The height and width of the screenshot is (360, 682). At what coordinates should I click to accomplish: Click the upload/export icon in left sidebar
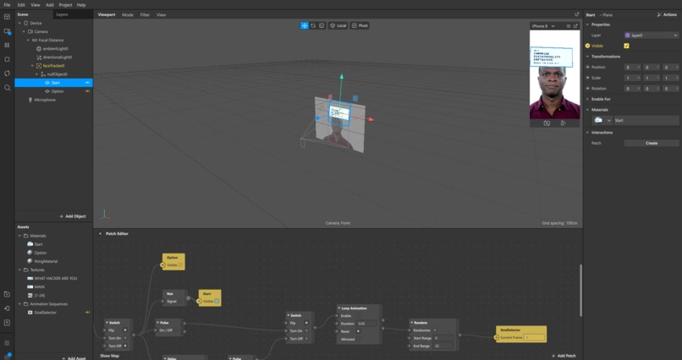[x=7, y=323]
